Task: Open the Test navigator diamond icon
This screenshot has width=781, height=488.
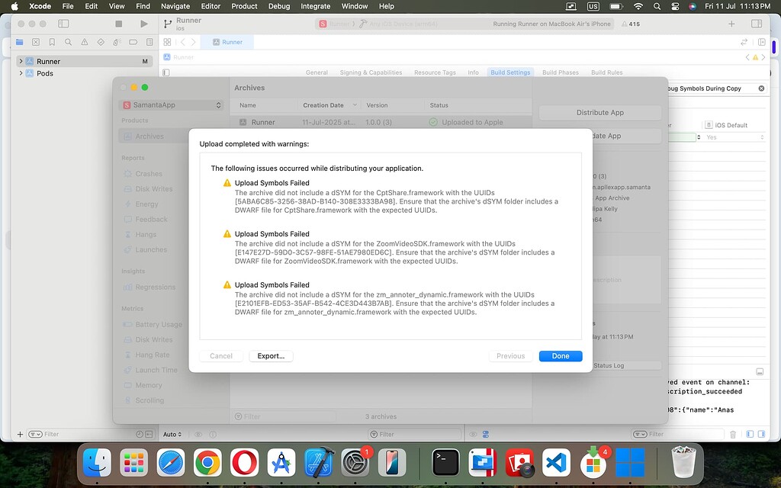Action: (101, 43)
